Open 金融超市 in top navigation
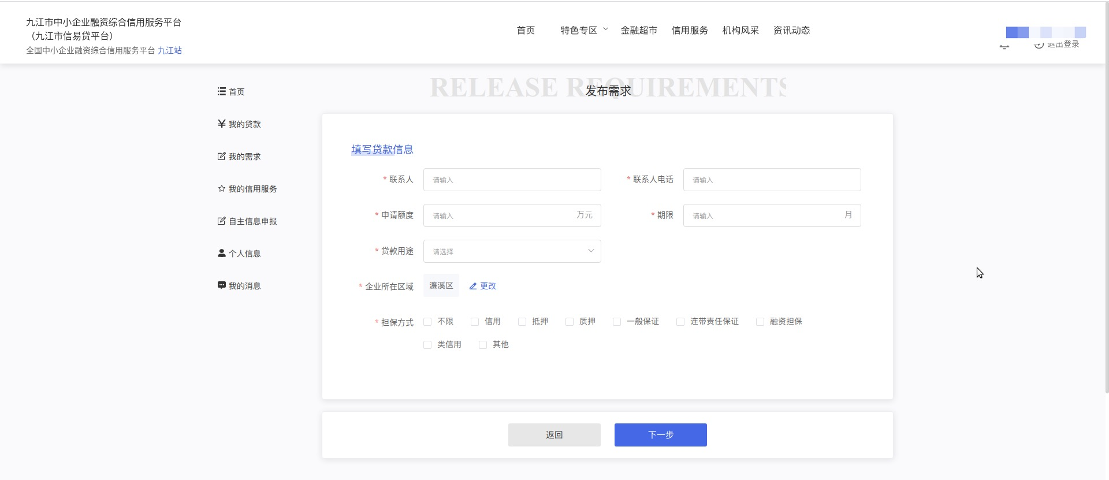This screenshot has height=480, width=1109. (639, 30)
